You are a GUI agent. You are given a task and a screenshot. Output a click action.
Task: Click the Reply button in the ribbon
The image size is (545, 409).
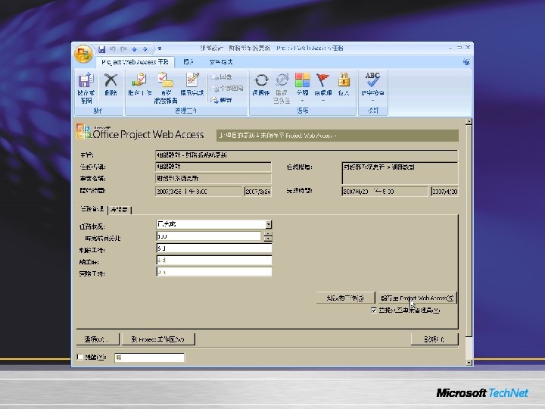pyautogui.click(x=221, y=76)
